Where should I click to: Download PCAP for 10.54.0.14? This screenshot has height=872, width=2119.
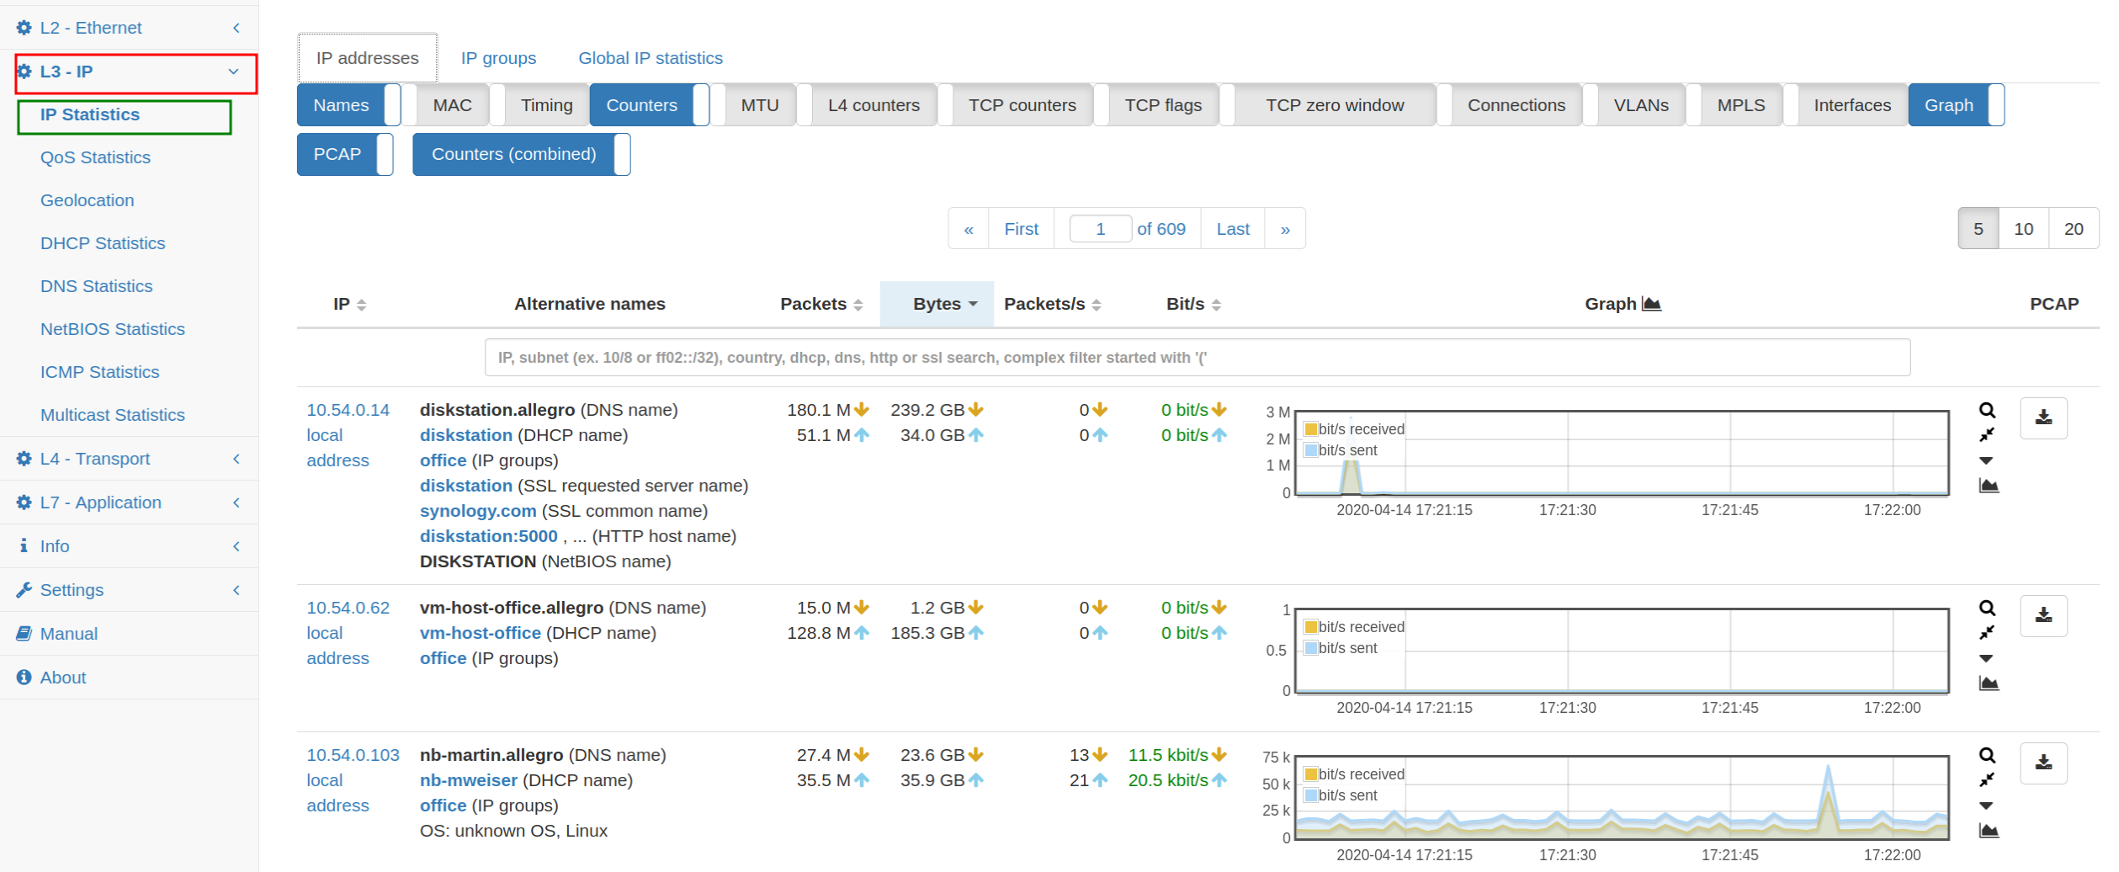pos(2043,418)
